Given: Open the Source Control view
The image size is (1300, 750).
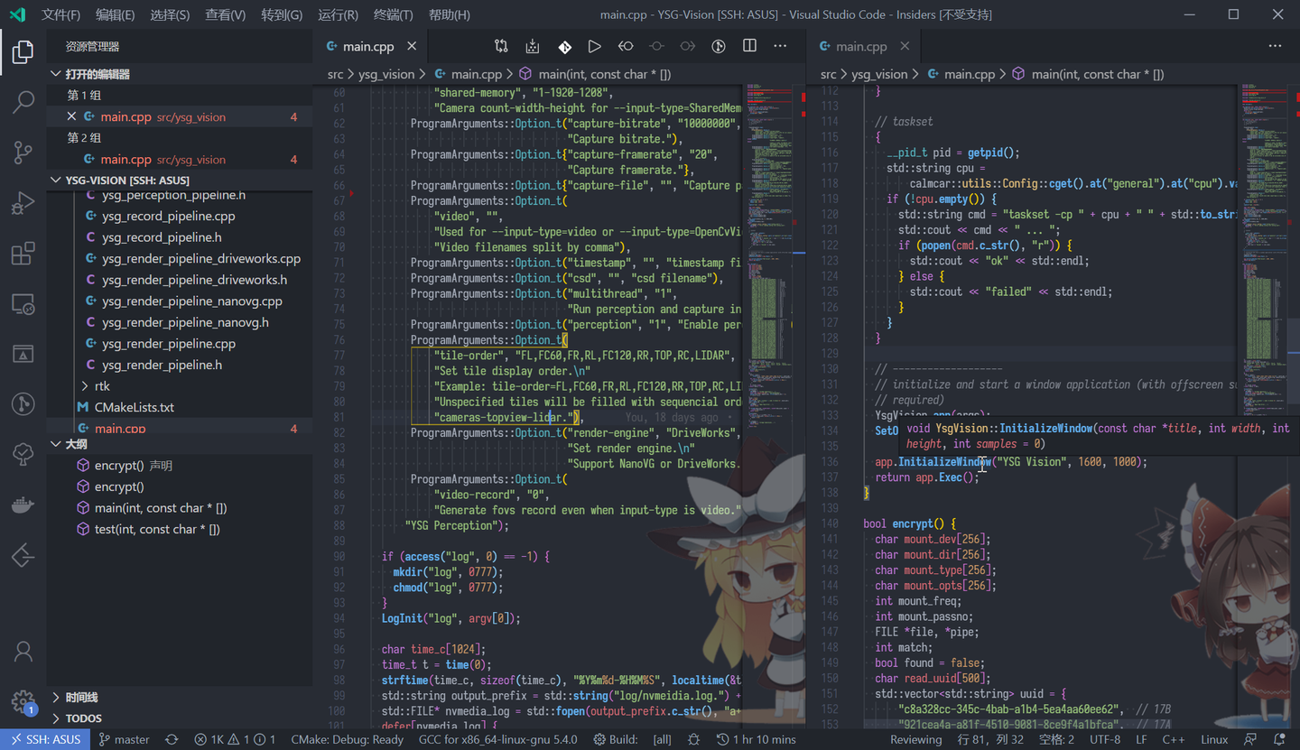Looking at the screenshot, I should tap(23, 153).
